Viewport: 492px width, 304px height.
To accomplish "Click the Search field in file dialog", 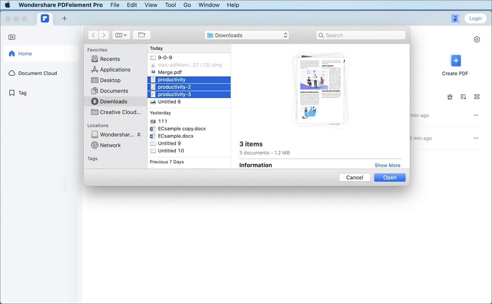I will coord(361,35).
